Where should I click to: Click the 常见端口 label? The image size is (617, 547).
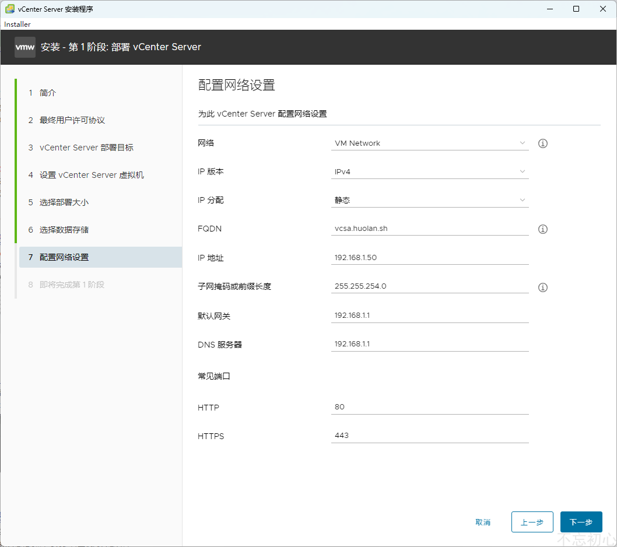coord(213,377)
